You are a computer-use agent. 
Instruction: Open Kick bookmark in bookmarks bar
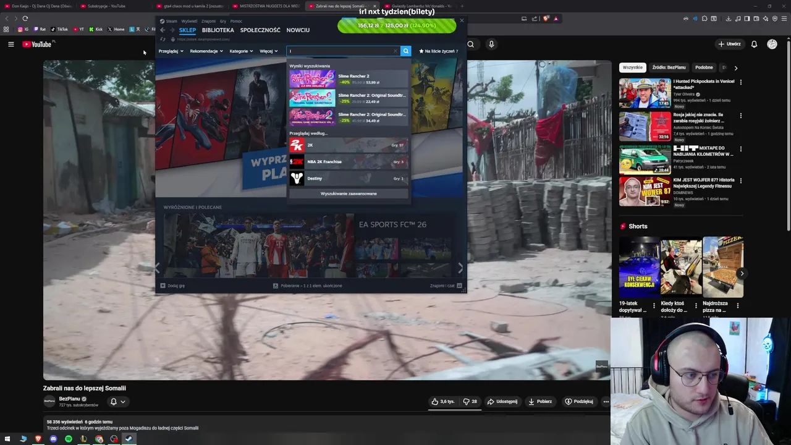click(x=96, y=29)
